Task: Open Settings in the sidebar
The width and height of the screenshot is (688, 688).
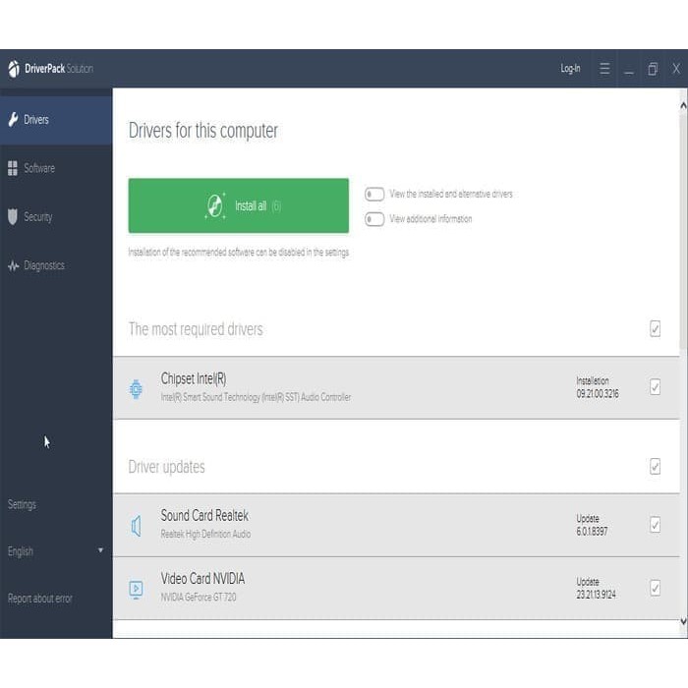Action: (x=22, y=504)
